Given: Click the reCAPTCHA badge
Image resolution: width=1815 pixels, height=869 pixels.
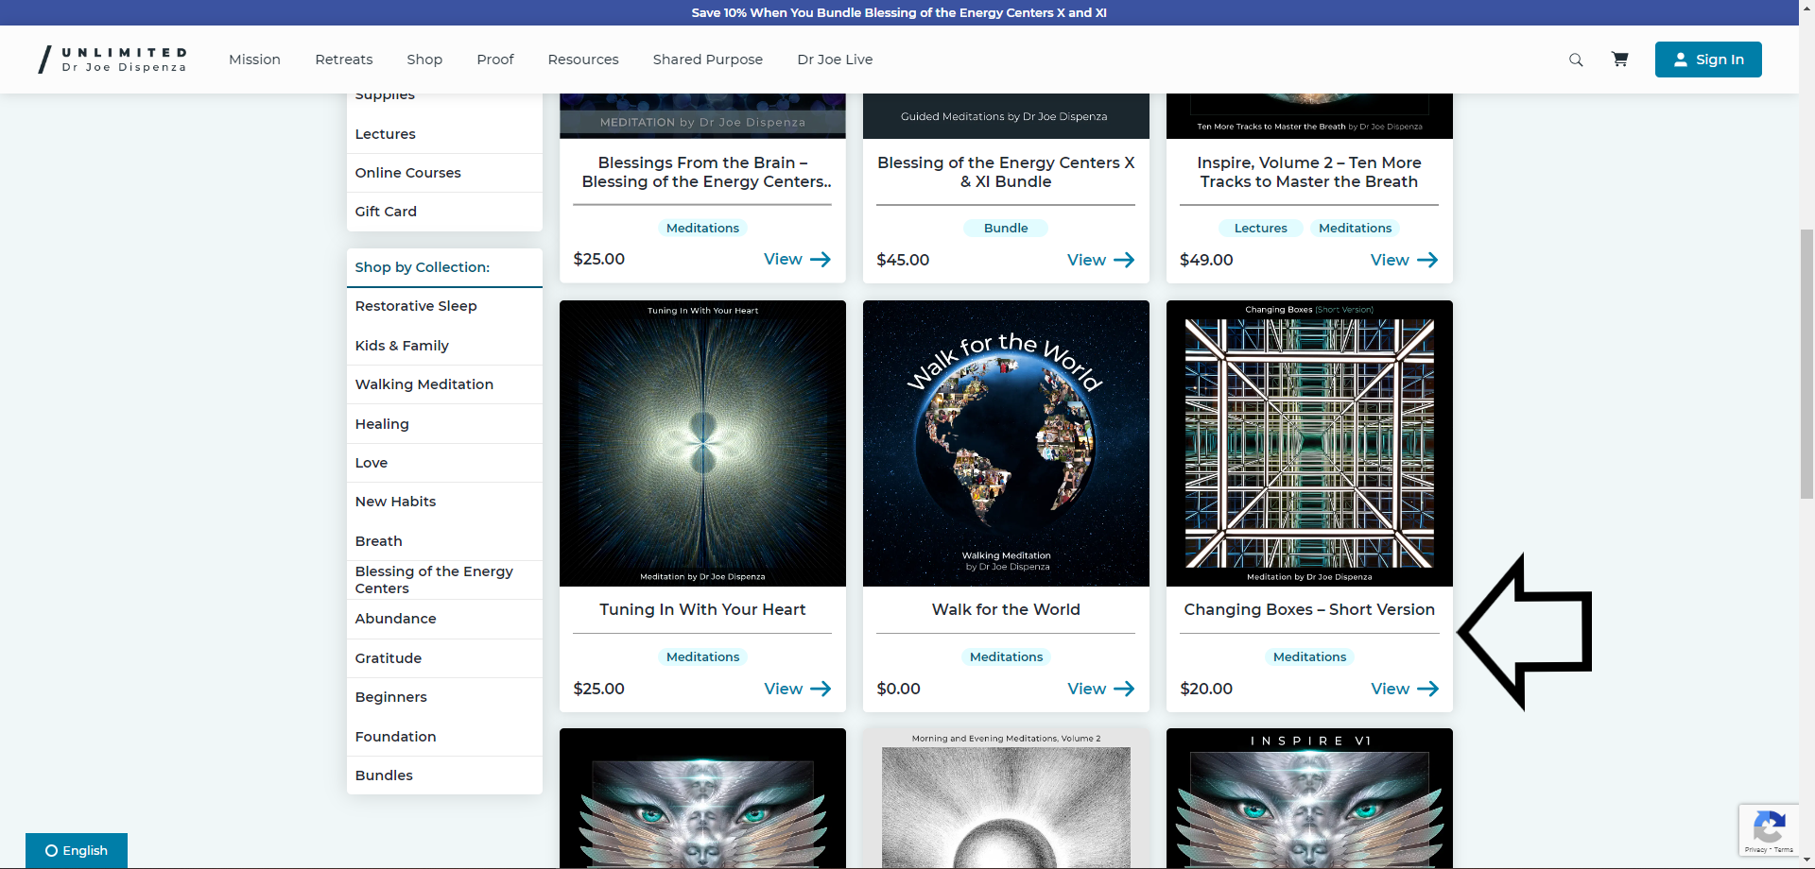Looking at the screenshot, I should tap(1769, 830).
